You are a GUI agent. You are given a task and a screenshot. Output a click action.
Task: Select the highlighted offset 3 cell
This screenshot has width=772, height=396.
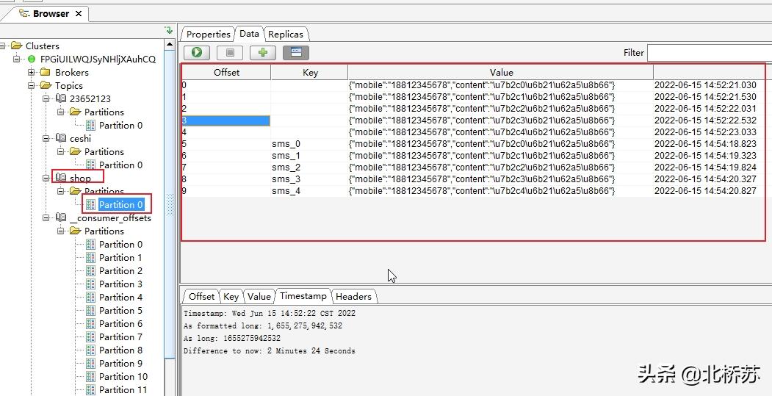click(226, 120)
